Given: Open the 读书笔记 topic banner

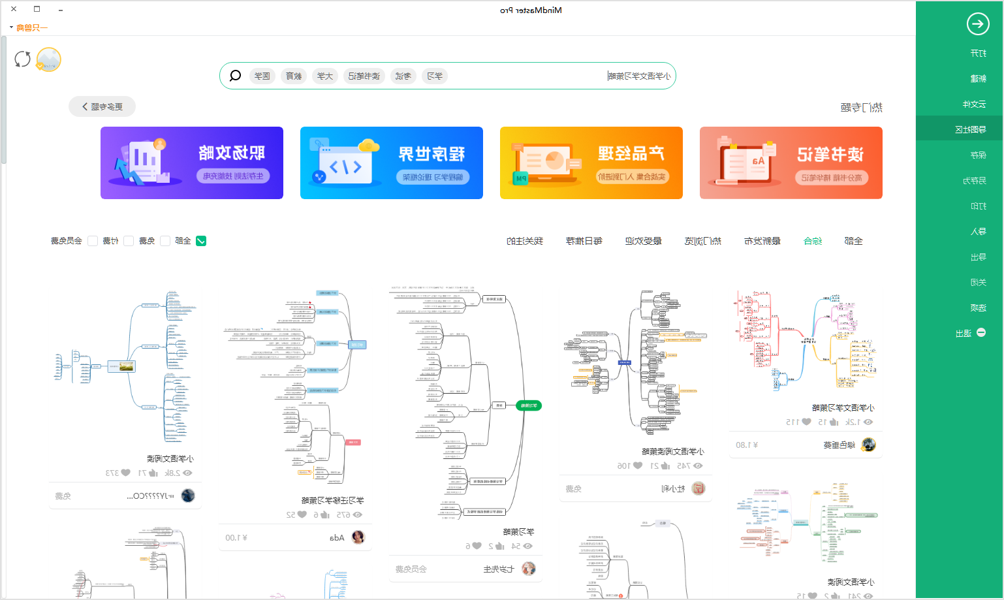Looking at the screenshot, I should [x=791, y=163].
